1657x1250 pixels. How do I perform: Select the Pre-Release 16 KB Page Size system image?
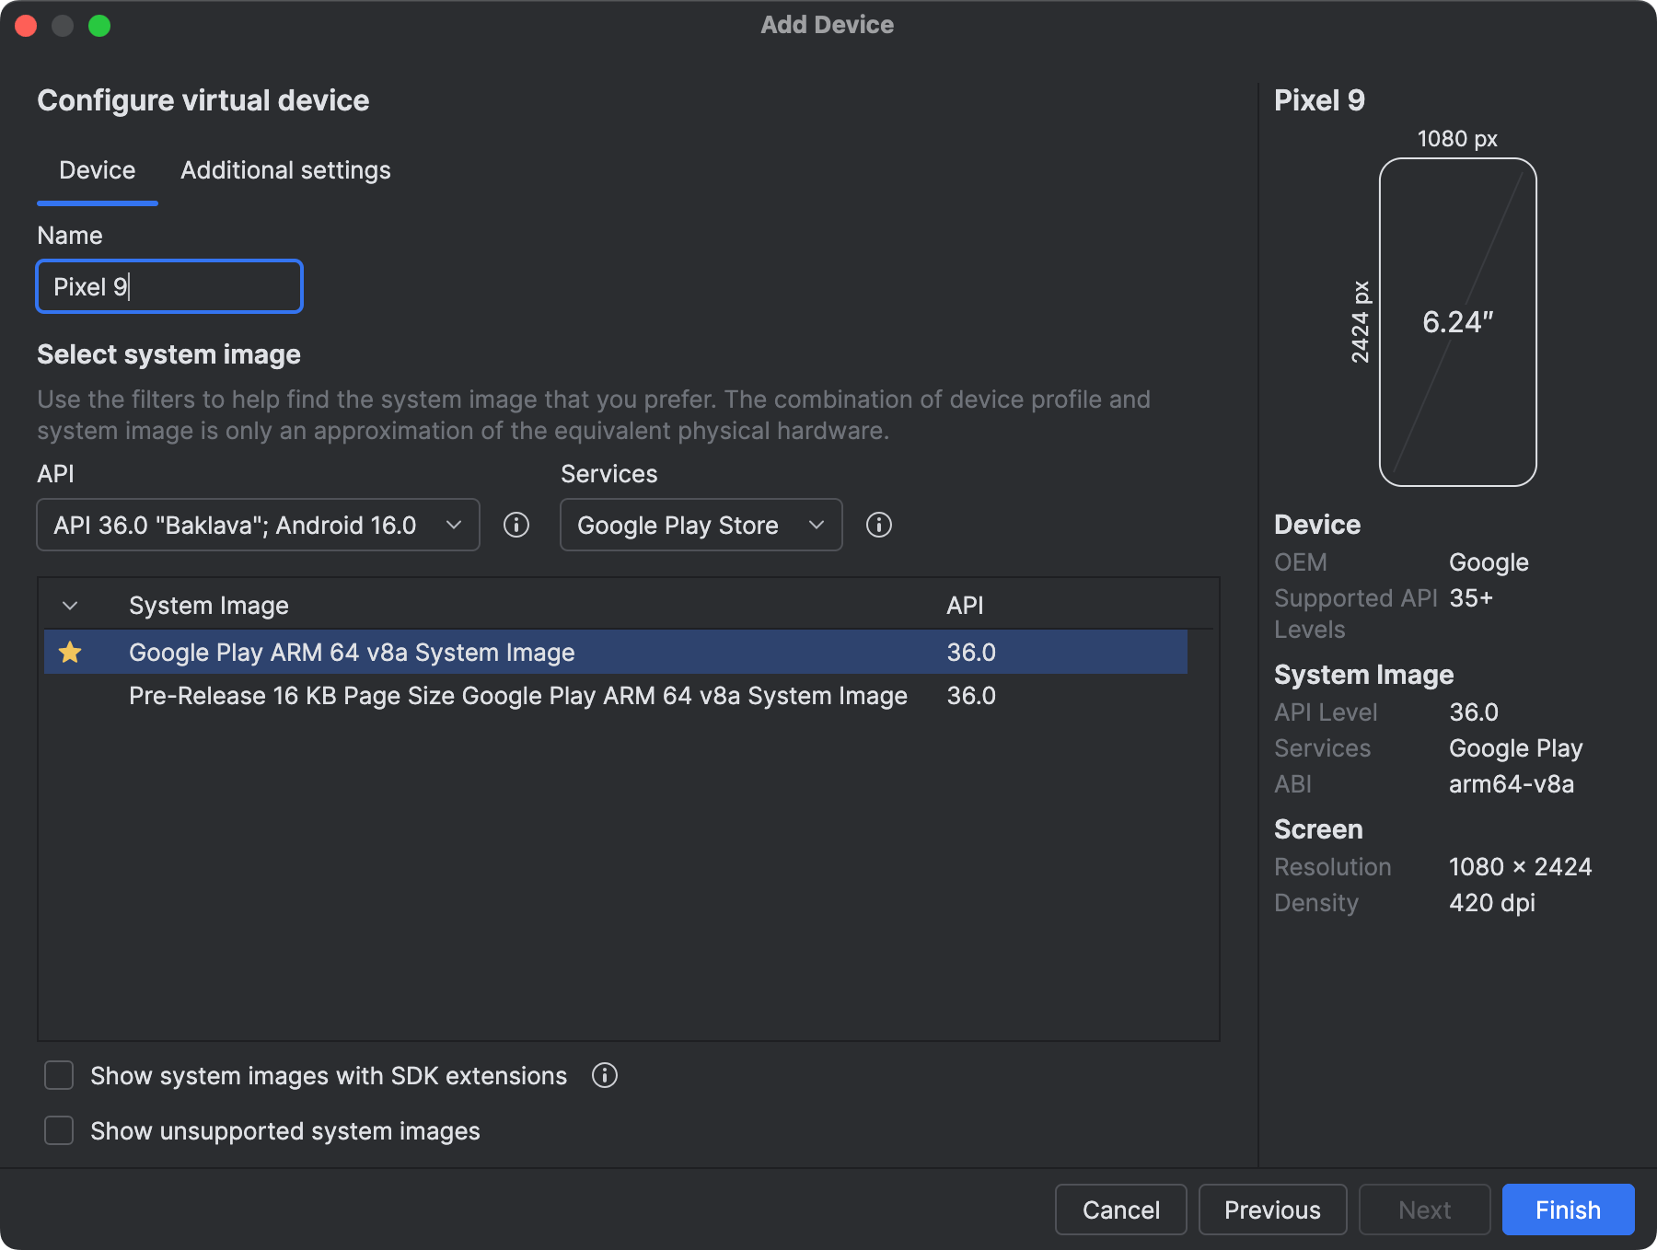tap(517, 696)
